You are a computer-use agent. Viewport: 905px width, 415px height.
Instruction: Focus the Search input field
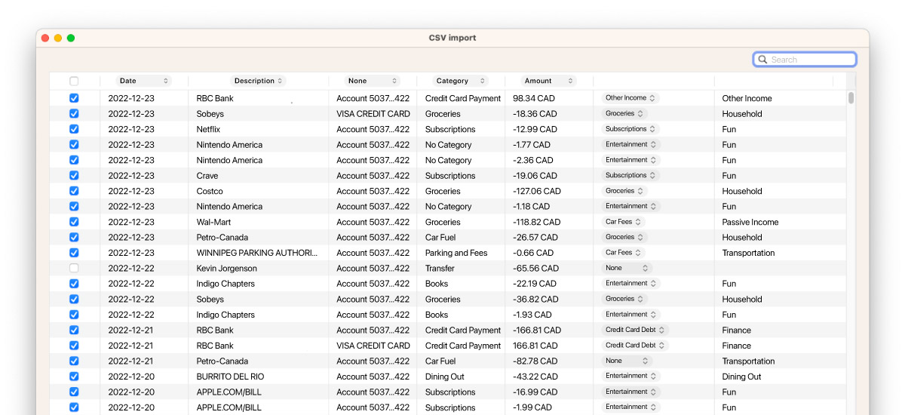click(805, 60)
